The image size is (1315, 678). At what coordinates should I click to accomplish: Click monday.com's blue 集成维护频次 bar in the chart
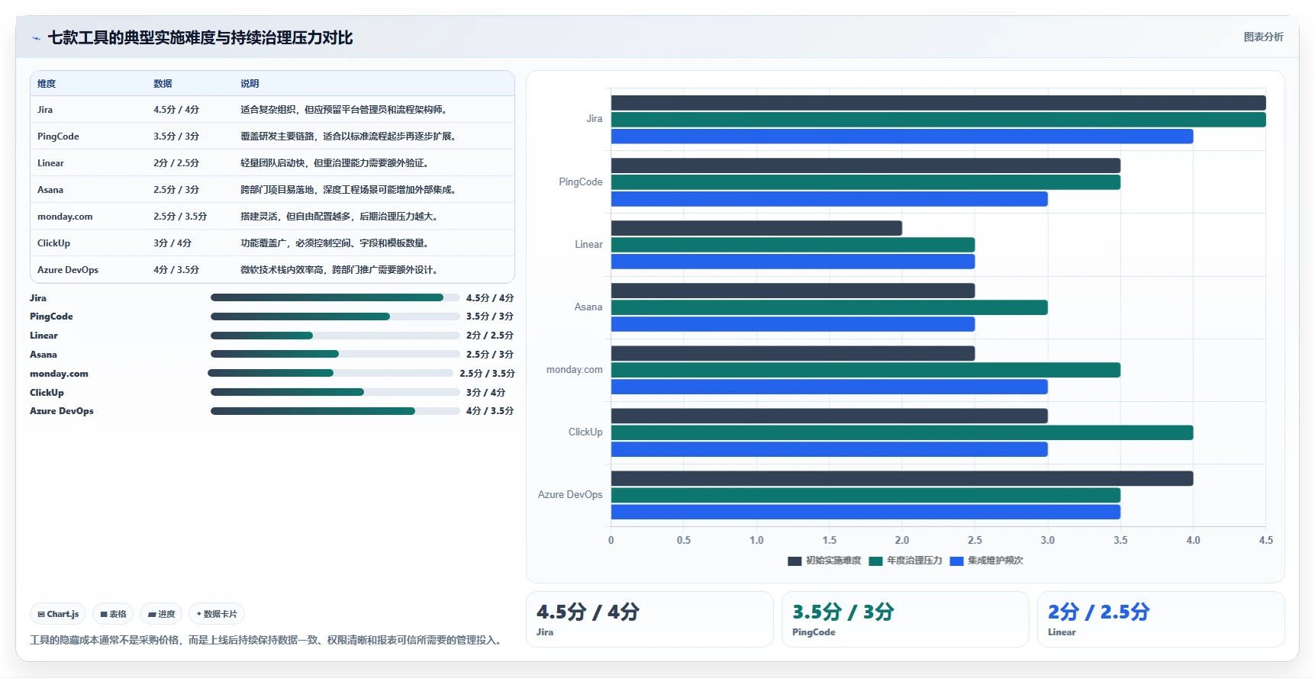pyautogui.click(x=829, y=387)
